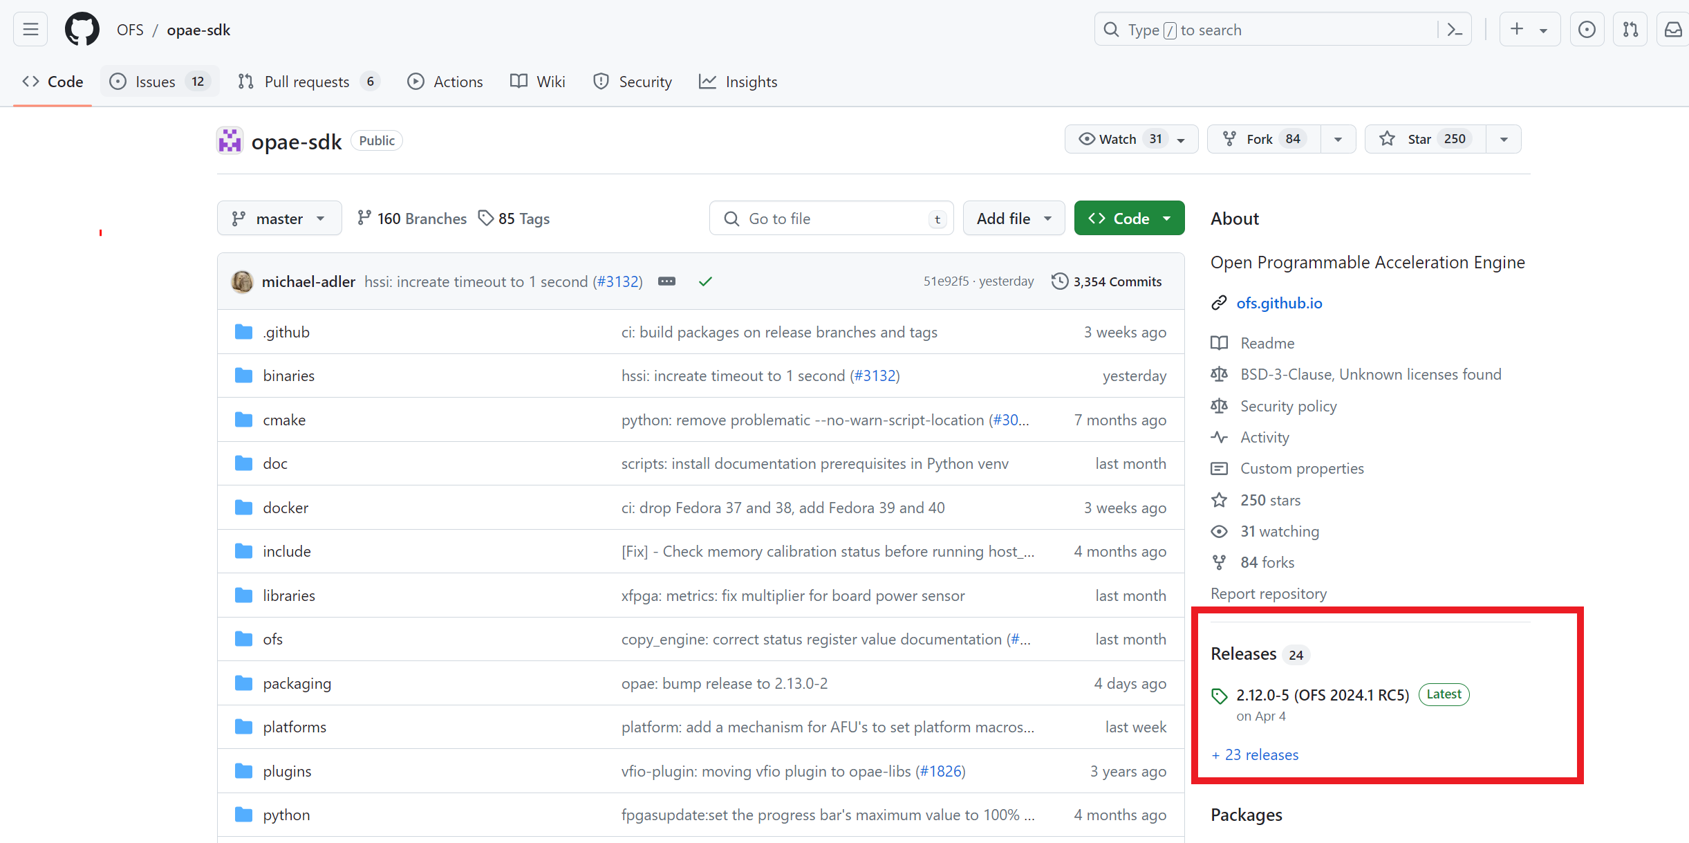Open the include folder
Screen dimensions: 1689x843
click(x=287, y=551)
